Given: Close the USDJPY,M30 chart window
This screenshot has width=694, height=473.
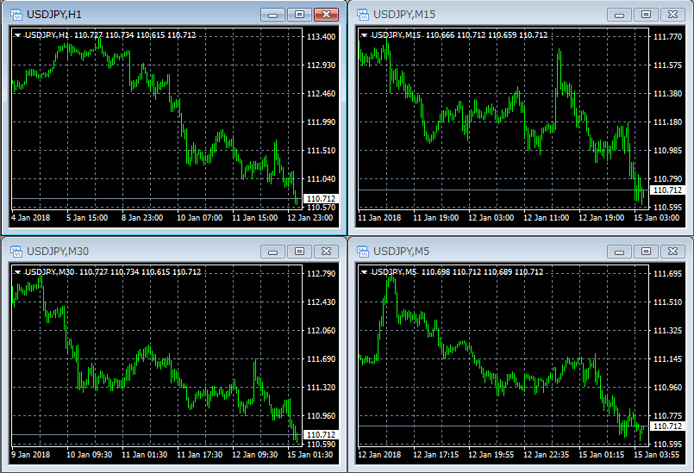Looking at the screenshot, I should click(x=326, y=252).
